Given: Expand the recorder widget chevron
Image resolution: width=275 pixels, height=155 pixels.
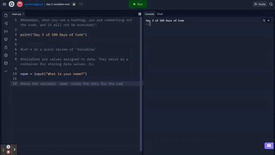Looking at the screenshot, I should 14,149.
